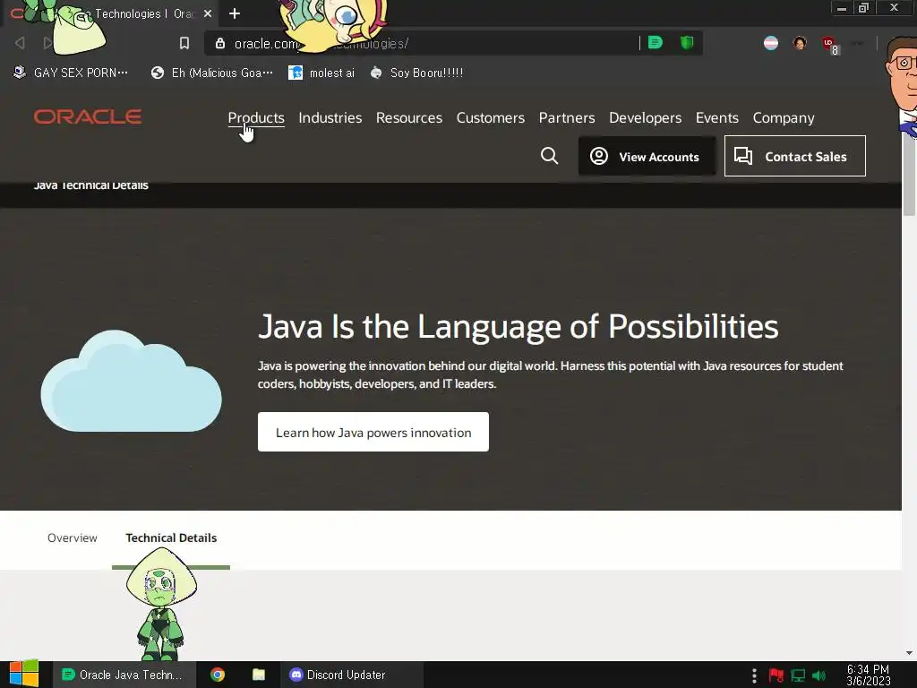Viewport: 917px width, 688px height.
Task: Click the padlock site security icon
Action: (x=220, y=43)
